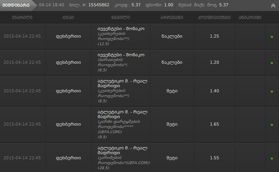Click green status dot for coefficient 1.20 row
The height and width of the screenshot is (172, 279).
(x=272, y=63)
